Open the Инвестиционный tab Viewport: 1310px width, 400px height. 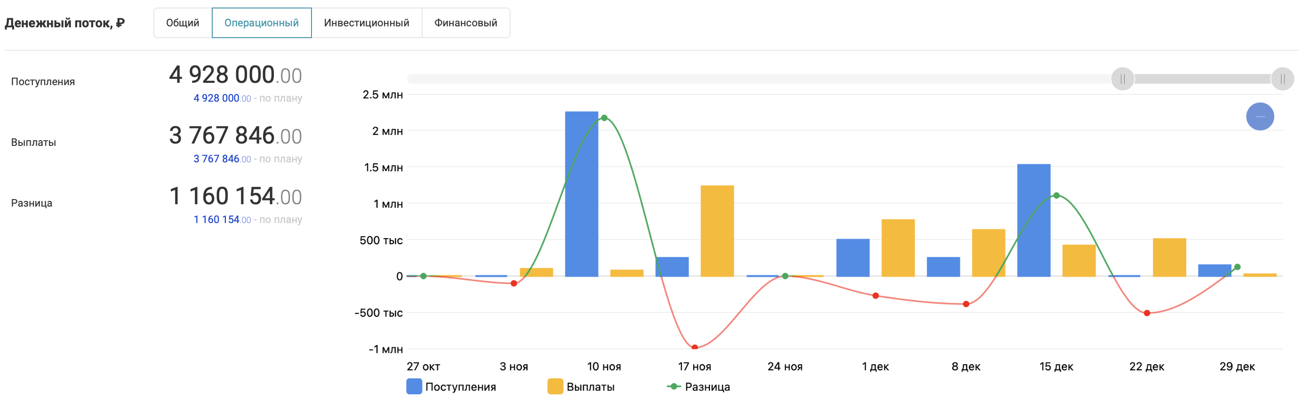pyautogui.click(x=366, y=23)
